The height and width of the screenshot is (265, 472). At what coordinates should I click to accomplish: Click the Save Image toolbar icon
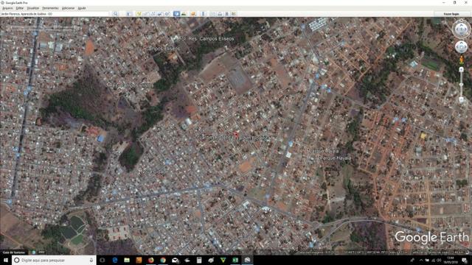227,14
